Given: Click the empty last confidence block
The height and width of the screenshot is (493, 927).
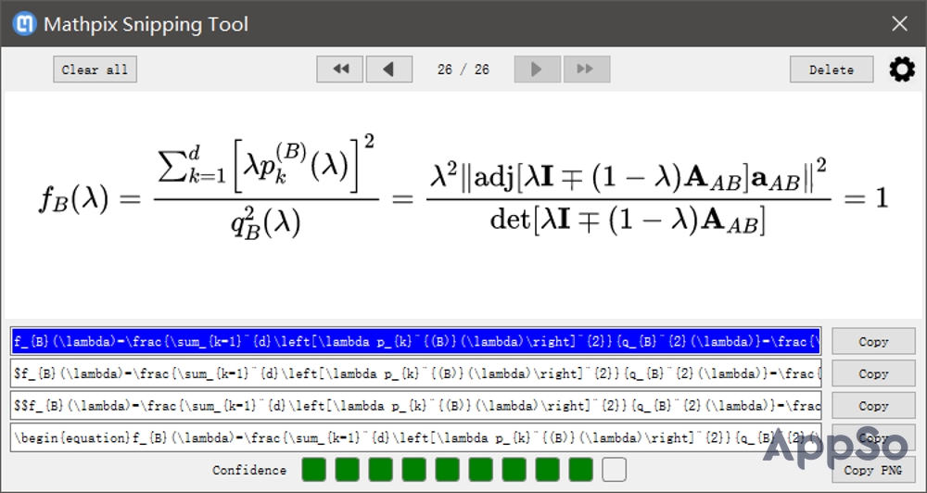Looking at the screenshot, I should 615,469.
